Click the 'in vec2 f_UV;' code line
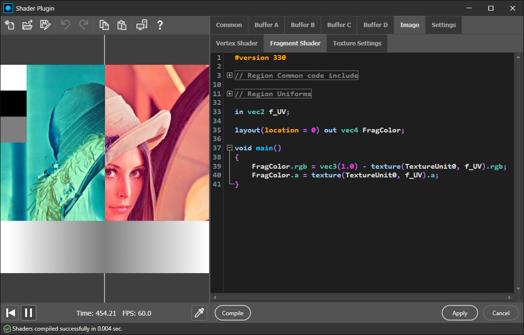The width and height of the screenshot is (524, 335). [x=262, y=112]
